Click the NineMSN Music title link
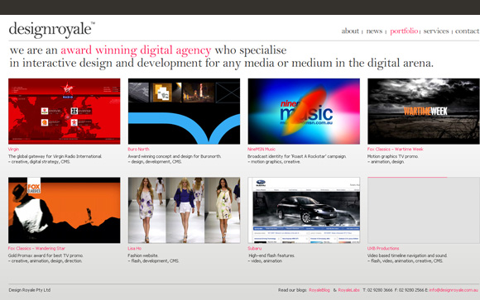480x300 pixels. (262, 150)
